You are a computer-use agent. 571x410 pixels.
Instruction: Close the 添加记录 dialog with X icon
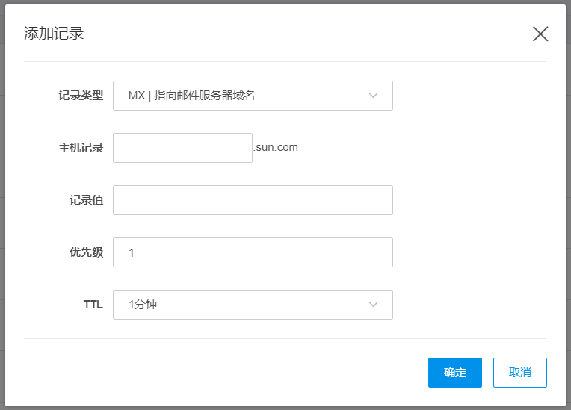coord(540,34)
